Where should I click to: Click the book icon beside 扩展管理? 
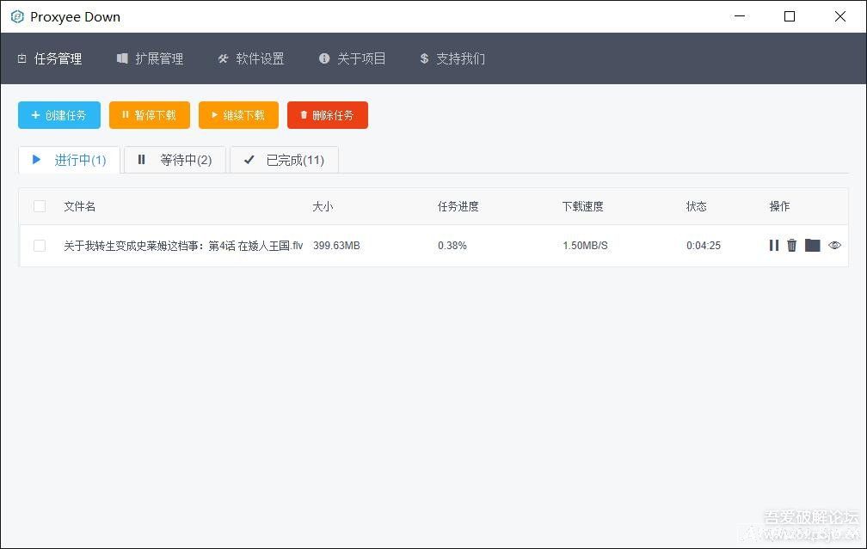121,58
